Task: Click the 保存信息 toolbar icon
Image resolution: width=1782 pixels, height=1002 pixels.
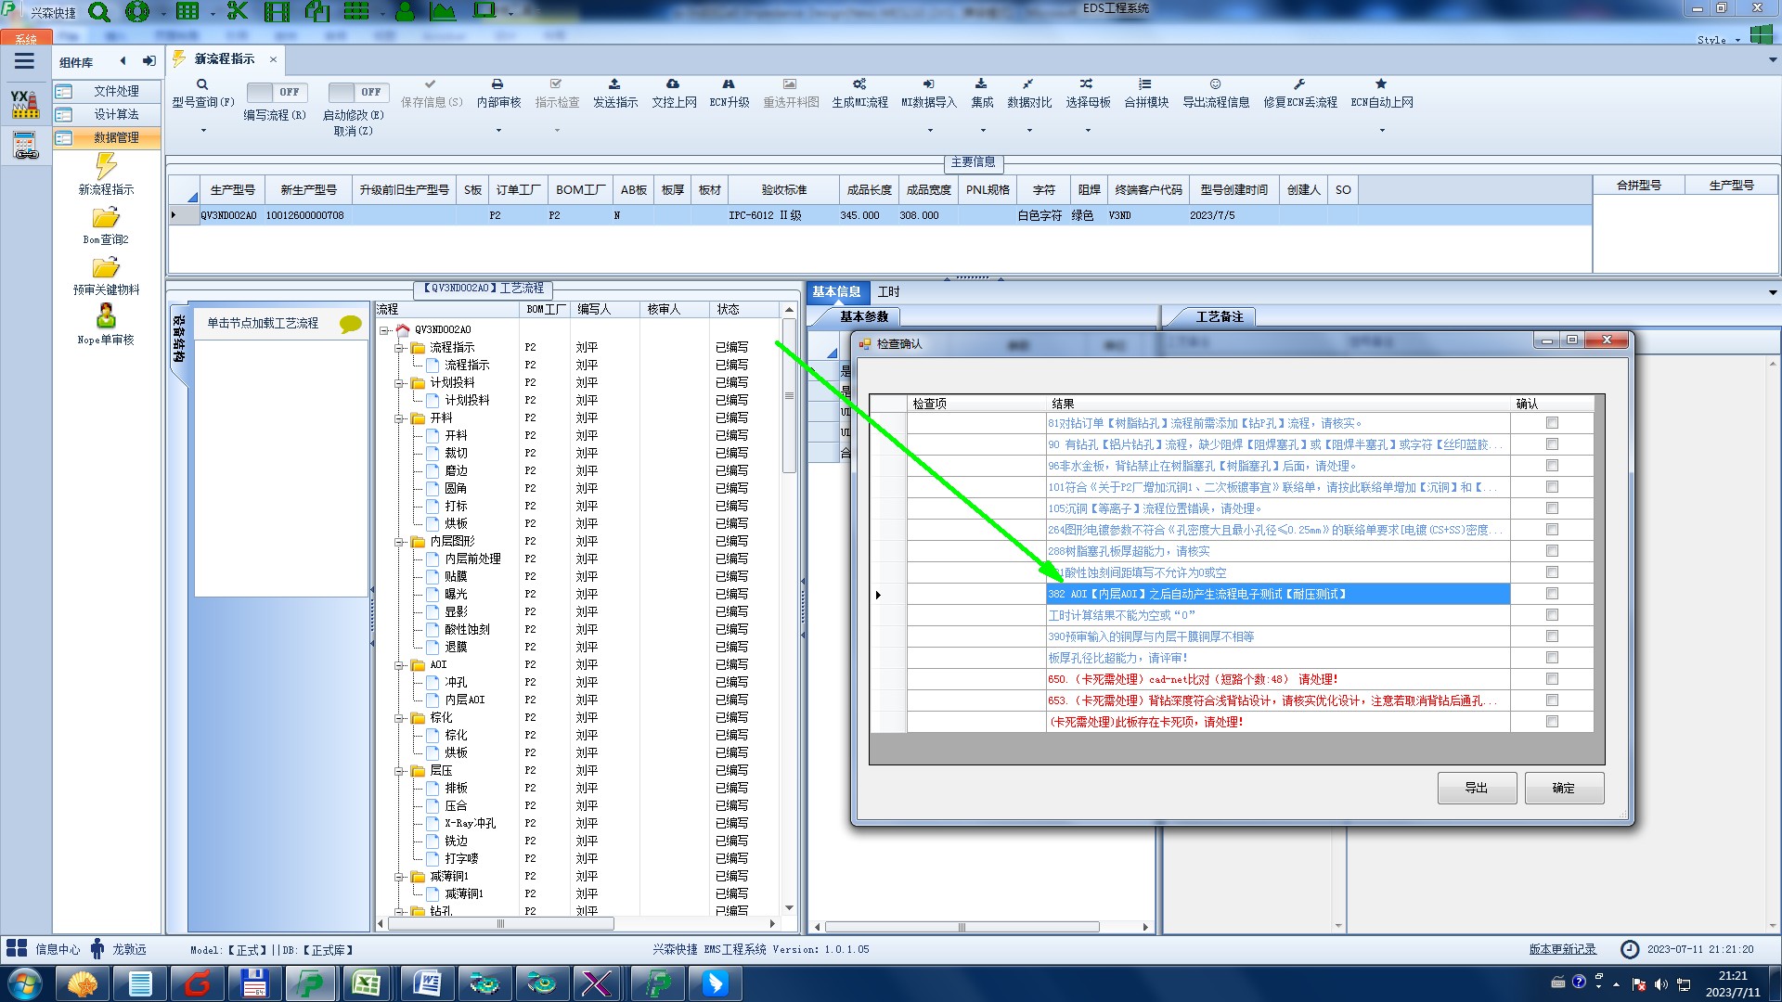Action: coord(431,84)
